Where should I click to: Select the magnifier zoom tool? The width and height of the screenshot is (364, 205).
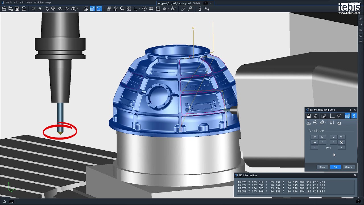[x=122, y=9]
